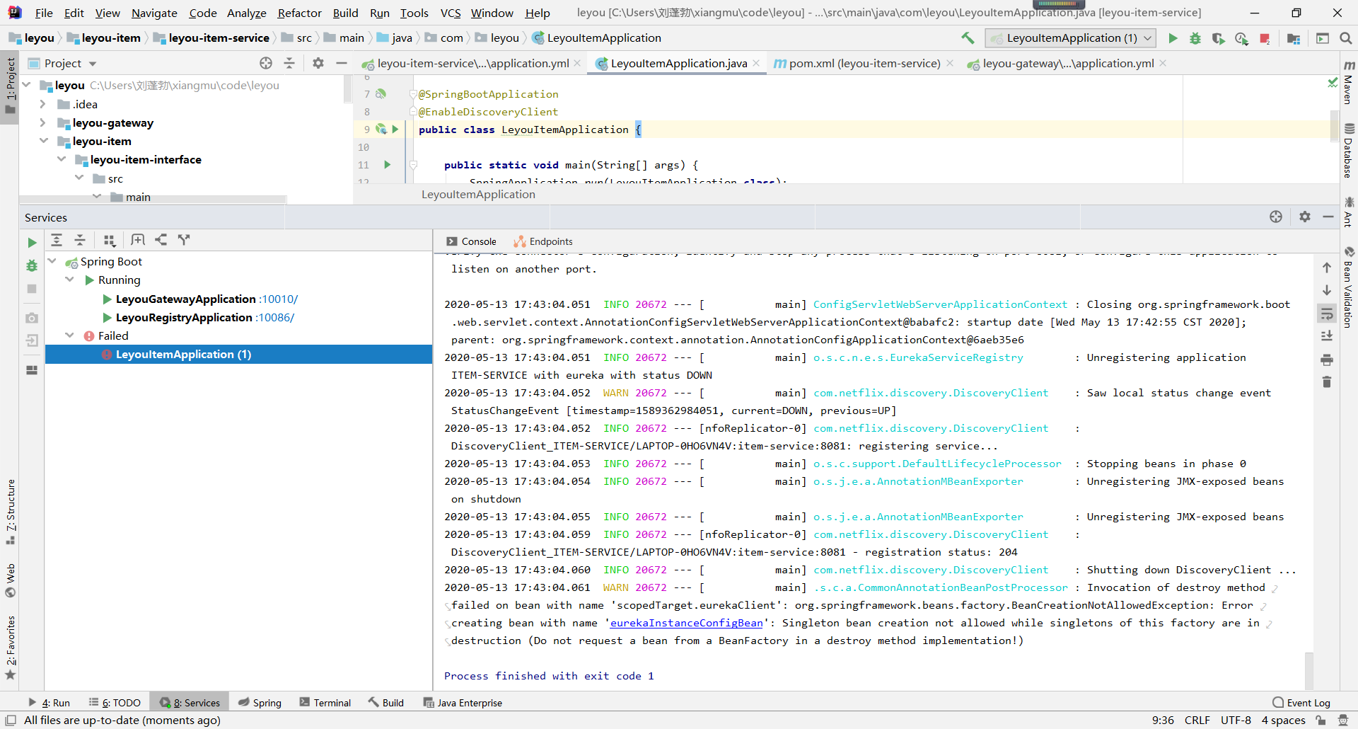Viewport: 1358px width, 729px height.
Task: Expand the .idea folder
Action: [43, 104]
